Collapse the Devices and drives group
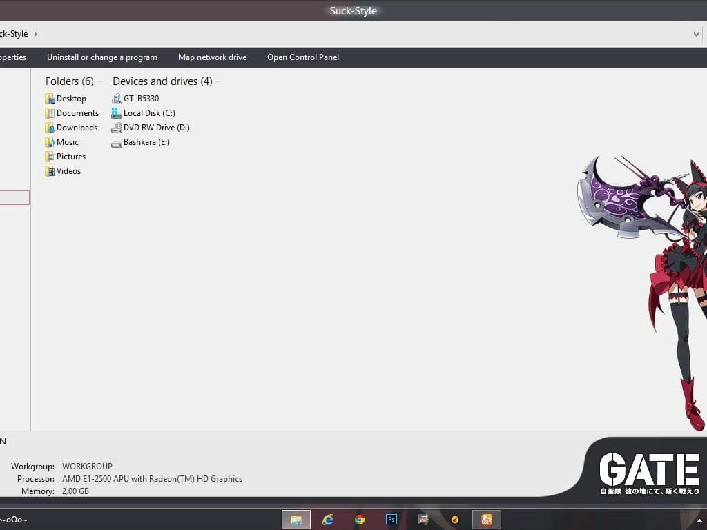The width and height of the screenshot is (707, 530). pos(162,81)
